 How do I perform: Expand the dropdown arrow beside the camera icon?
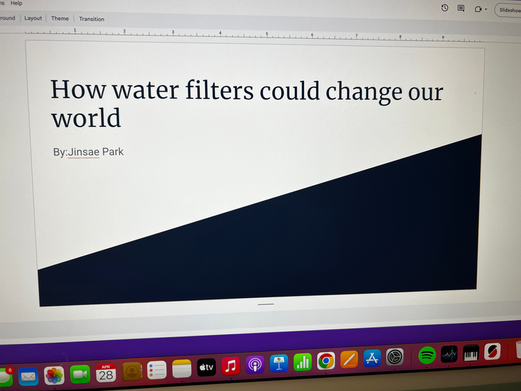[486, 10]
